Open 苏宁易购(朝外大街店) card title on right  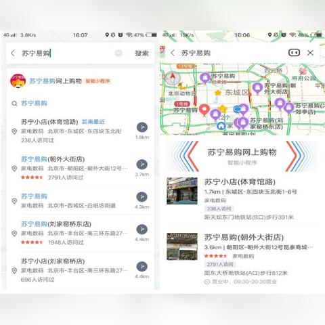244,238
